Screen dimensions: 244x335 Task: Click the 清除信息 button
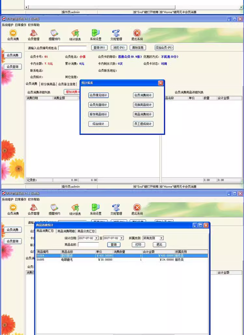[x=138, y=48]
